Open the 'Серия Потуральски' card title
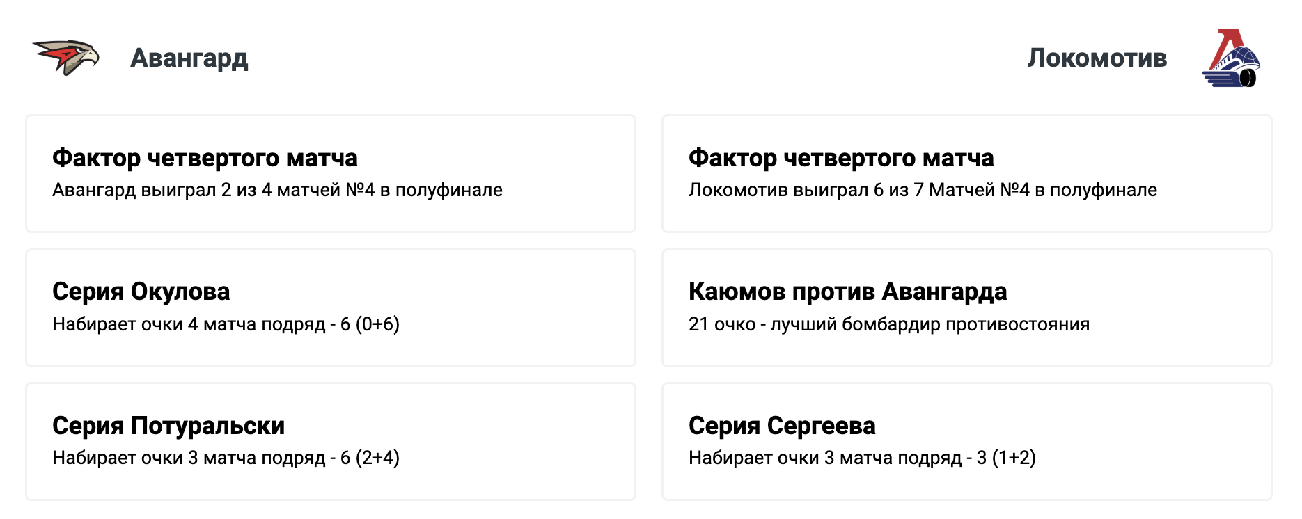Image resolution: width=1302 pixels, height=519 pixels. click(x=168, y=425)
